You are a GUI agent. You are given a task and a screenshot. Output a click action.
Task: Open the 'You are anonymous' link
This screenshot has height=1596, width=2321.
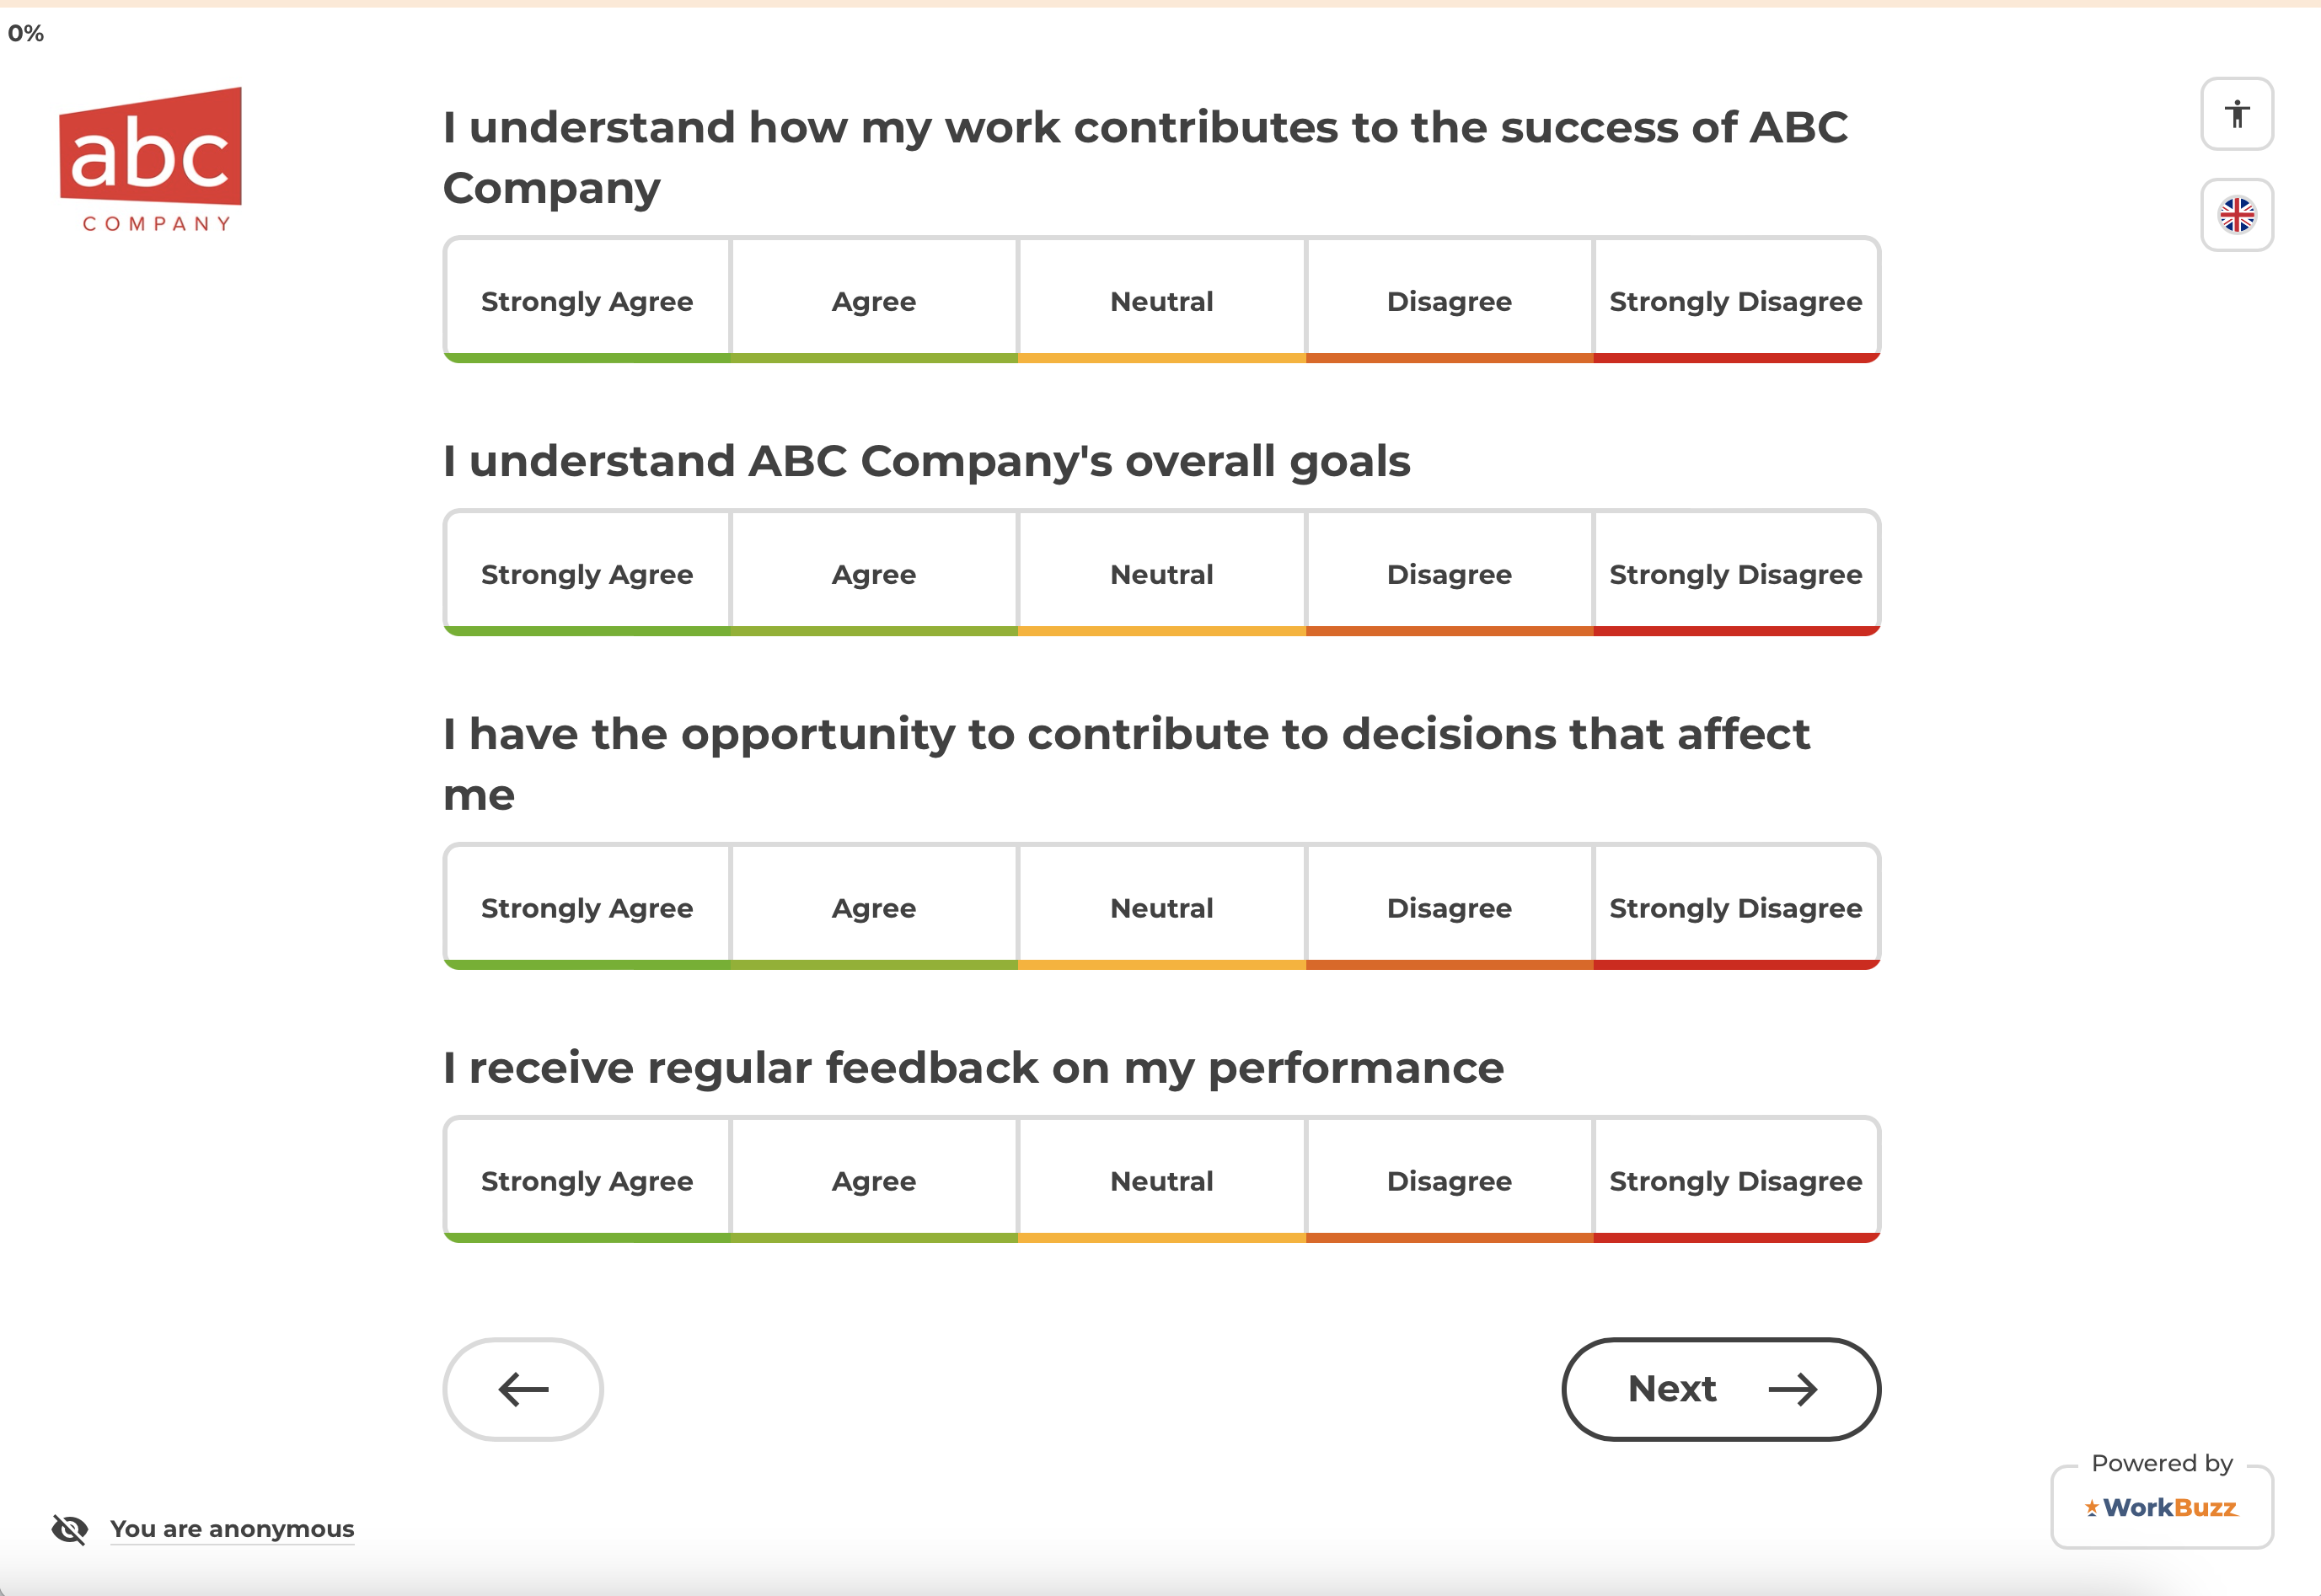pos(232,1528)
